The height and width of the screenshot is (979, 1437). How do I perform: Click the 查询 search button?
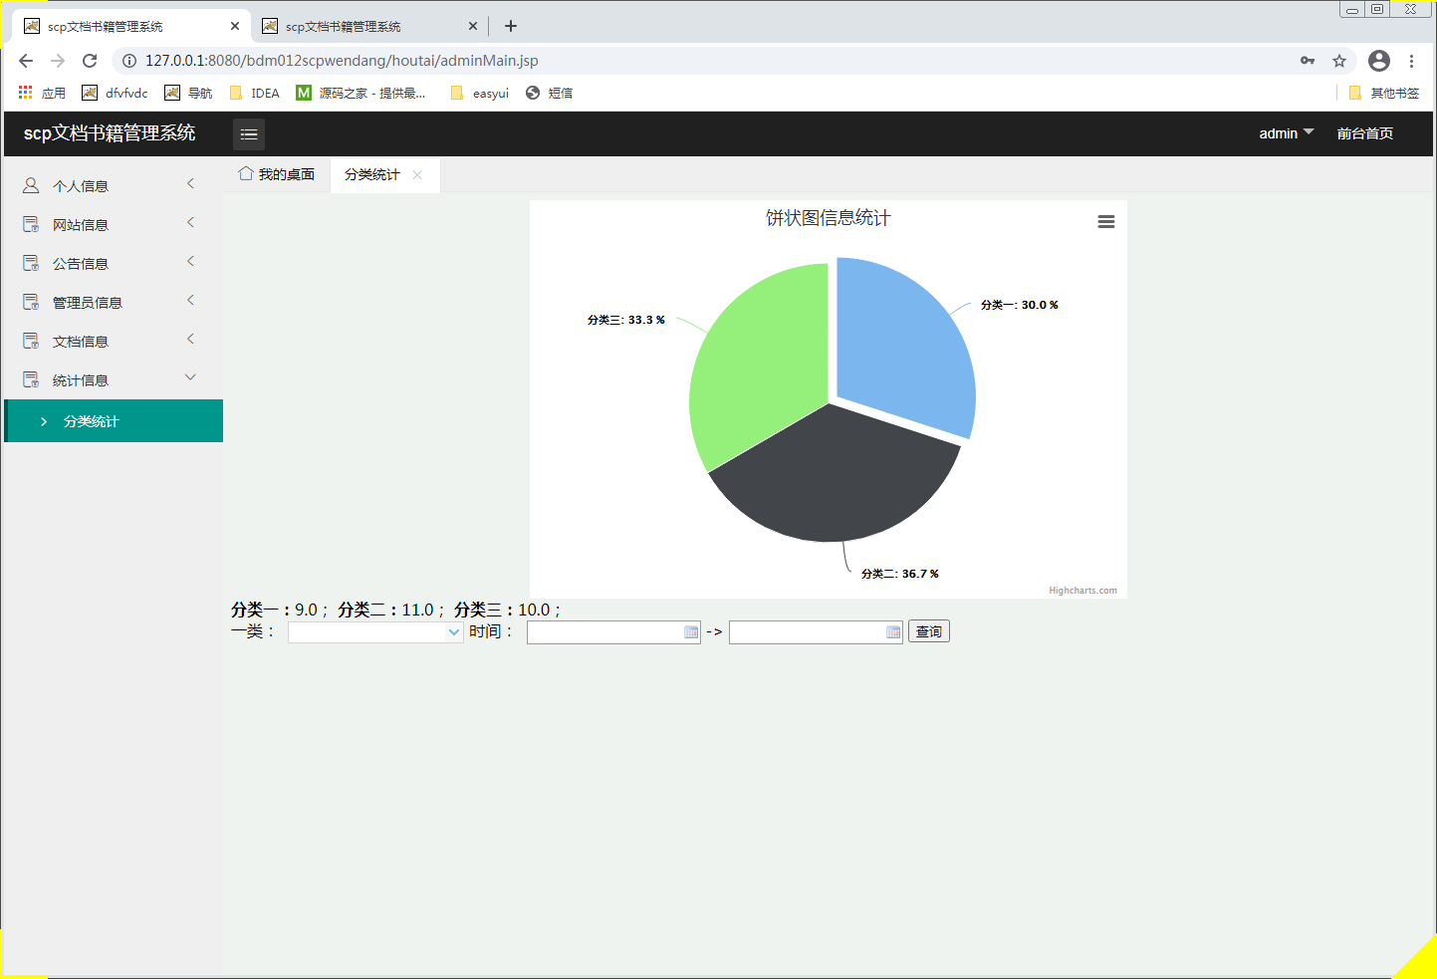pos(929,631)
